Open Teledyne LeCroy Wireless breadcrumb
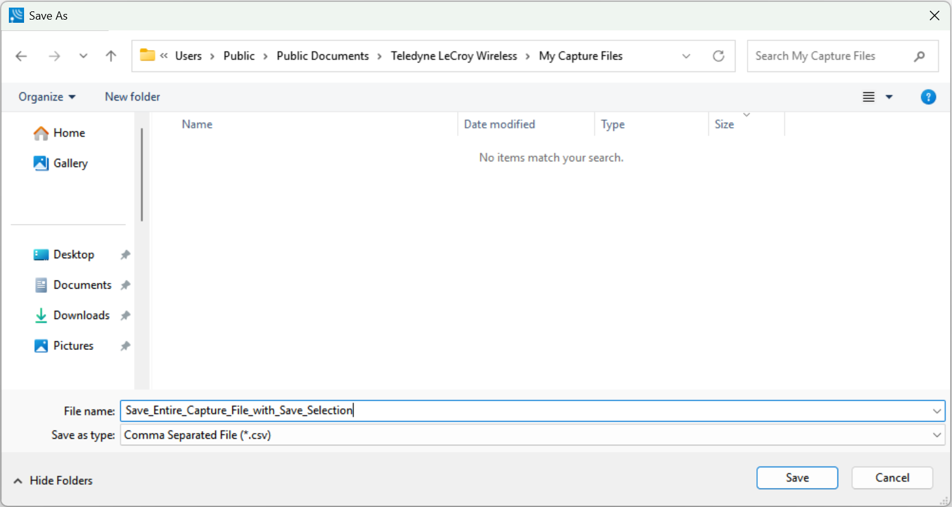This screenshot has height=507, width=952. [454, 56]
